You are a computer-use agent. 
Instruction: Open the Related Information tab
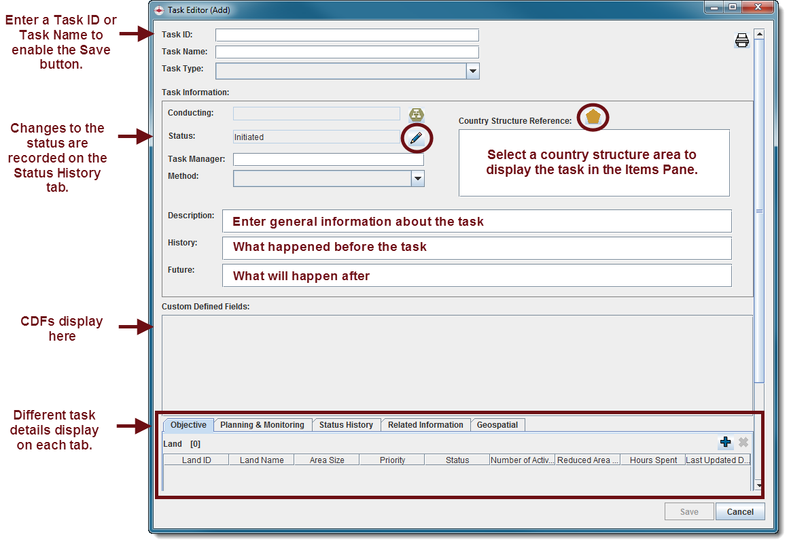click(x=425, y=425)
